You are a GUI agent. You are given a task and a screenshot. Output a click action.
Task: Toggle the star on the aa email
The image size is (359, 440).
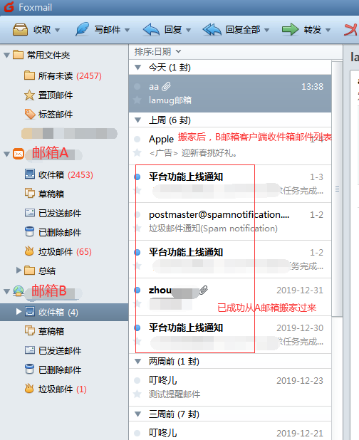[137, 100]
